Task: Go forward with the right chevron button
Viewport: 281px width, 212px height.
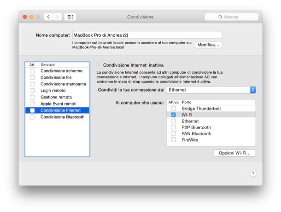Action: click(57, 17)
